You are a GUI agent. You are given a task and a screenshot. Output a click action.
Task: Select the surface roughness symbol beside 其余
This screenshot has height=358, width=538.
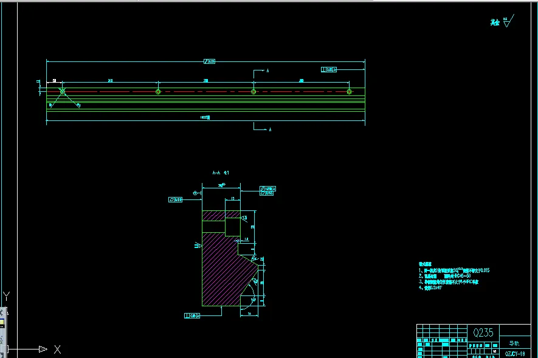pyautogui.click(x=508, y=21)
